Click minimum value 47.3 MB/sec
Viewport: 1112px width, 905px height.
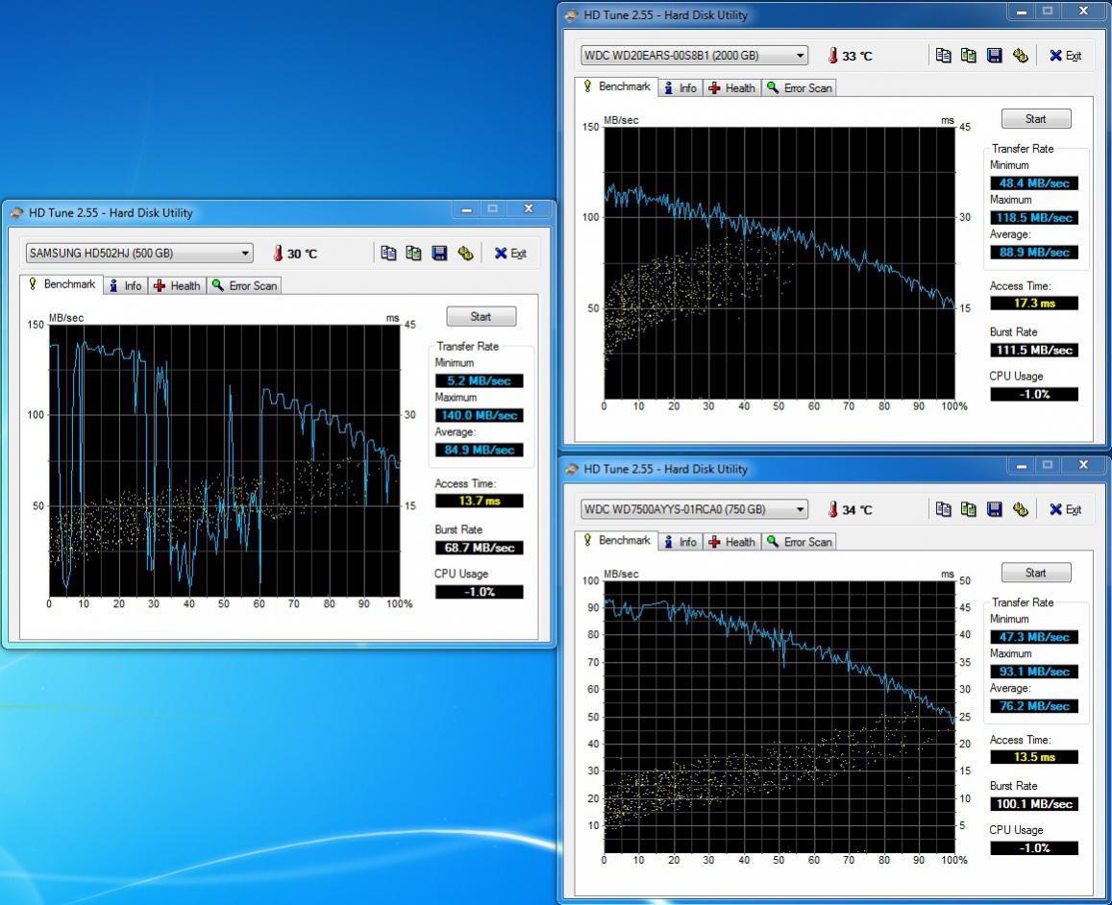click(x=1035, y=636)
